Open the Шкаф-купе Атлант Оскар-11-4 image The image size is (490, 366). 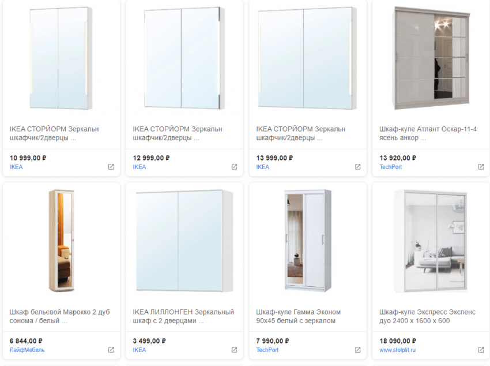coord(431,58)
